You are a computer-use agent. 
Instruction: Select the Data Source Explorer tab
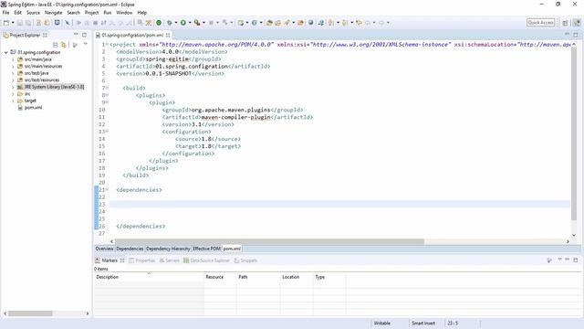pos(207,260)
